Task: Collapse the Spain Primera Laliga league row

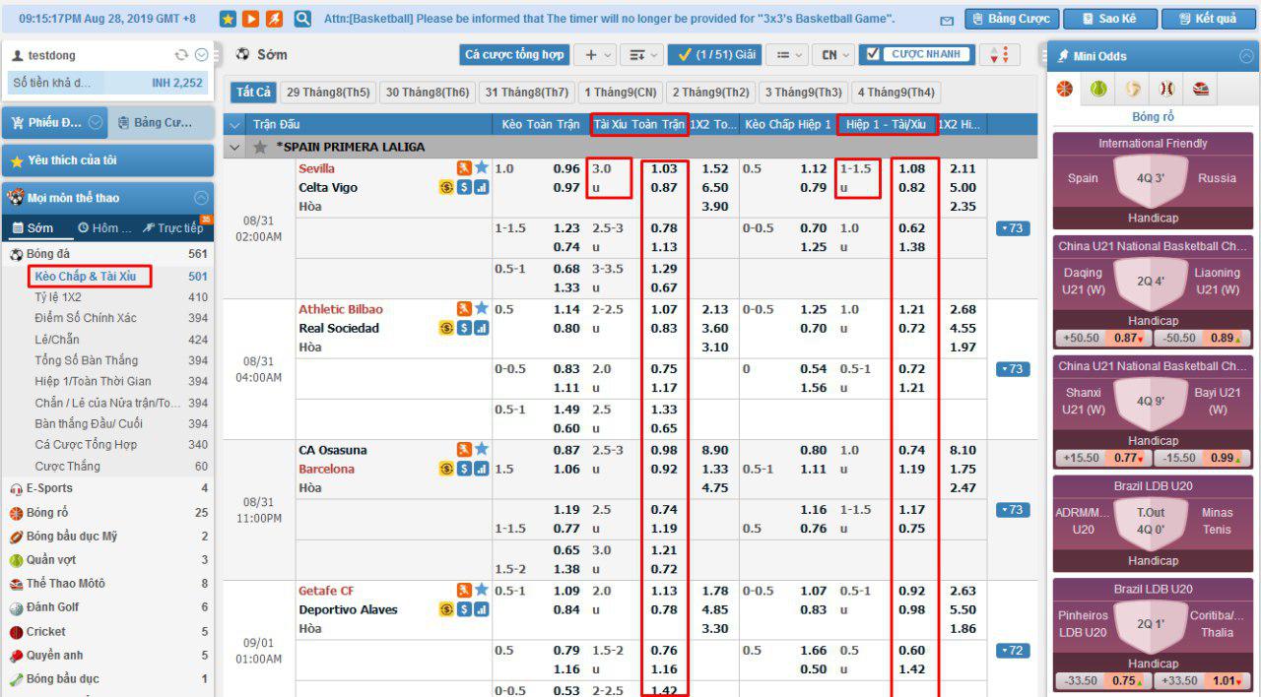Action: (x=234, y=148)
